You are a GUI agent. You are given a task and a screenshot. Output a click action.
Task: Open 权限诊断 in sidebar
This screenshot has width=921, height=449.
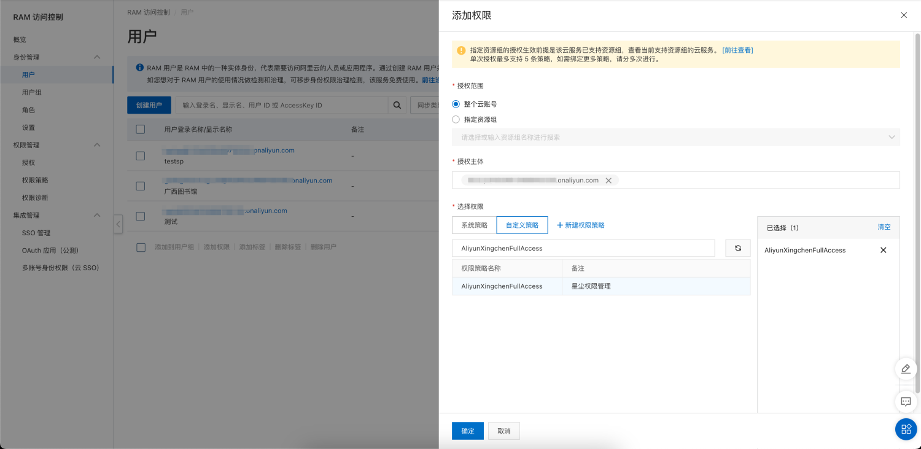[x=35, y=198]
